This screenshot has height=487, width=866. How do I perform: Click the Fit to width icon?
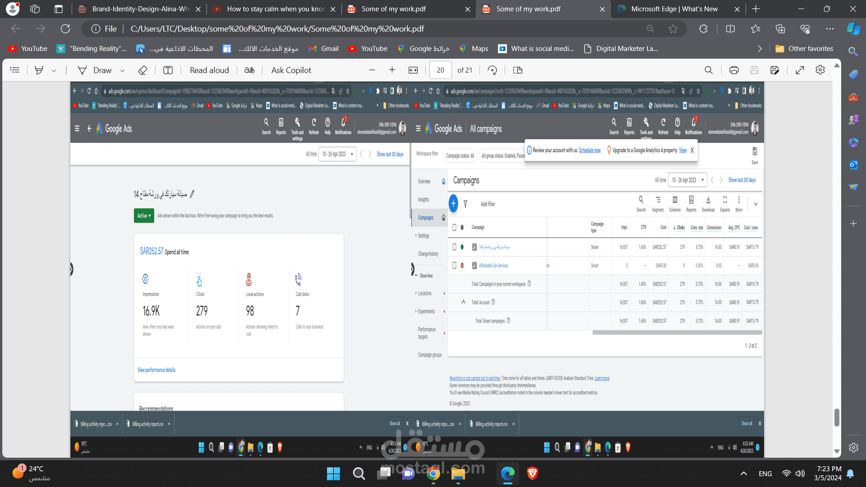point(413,70)
